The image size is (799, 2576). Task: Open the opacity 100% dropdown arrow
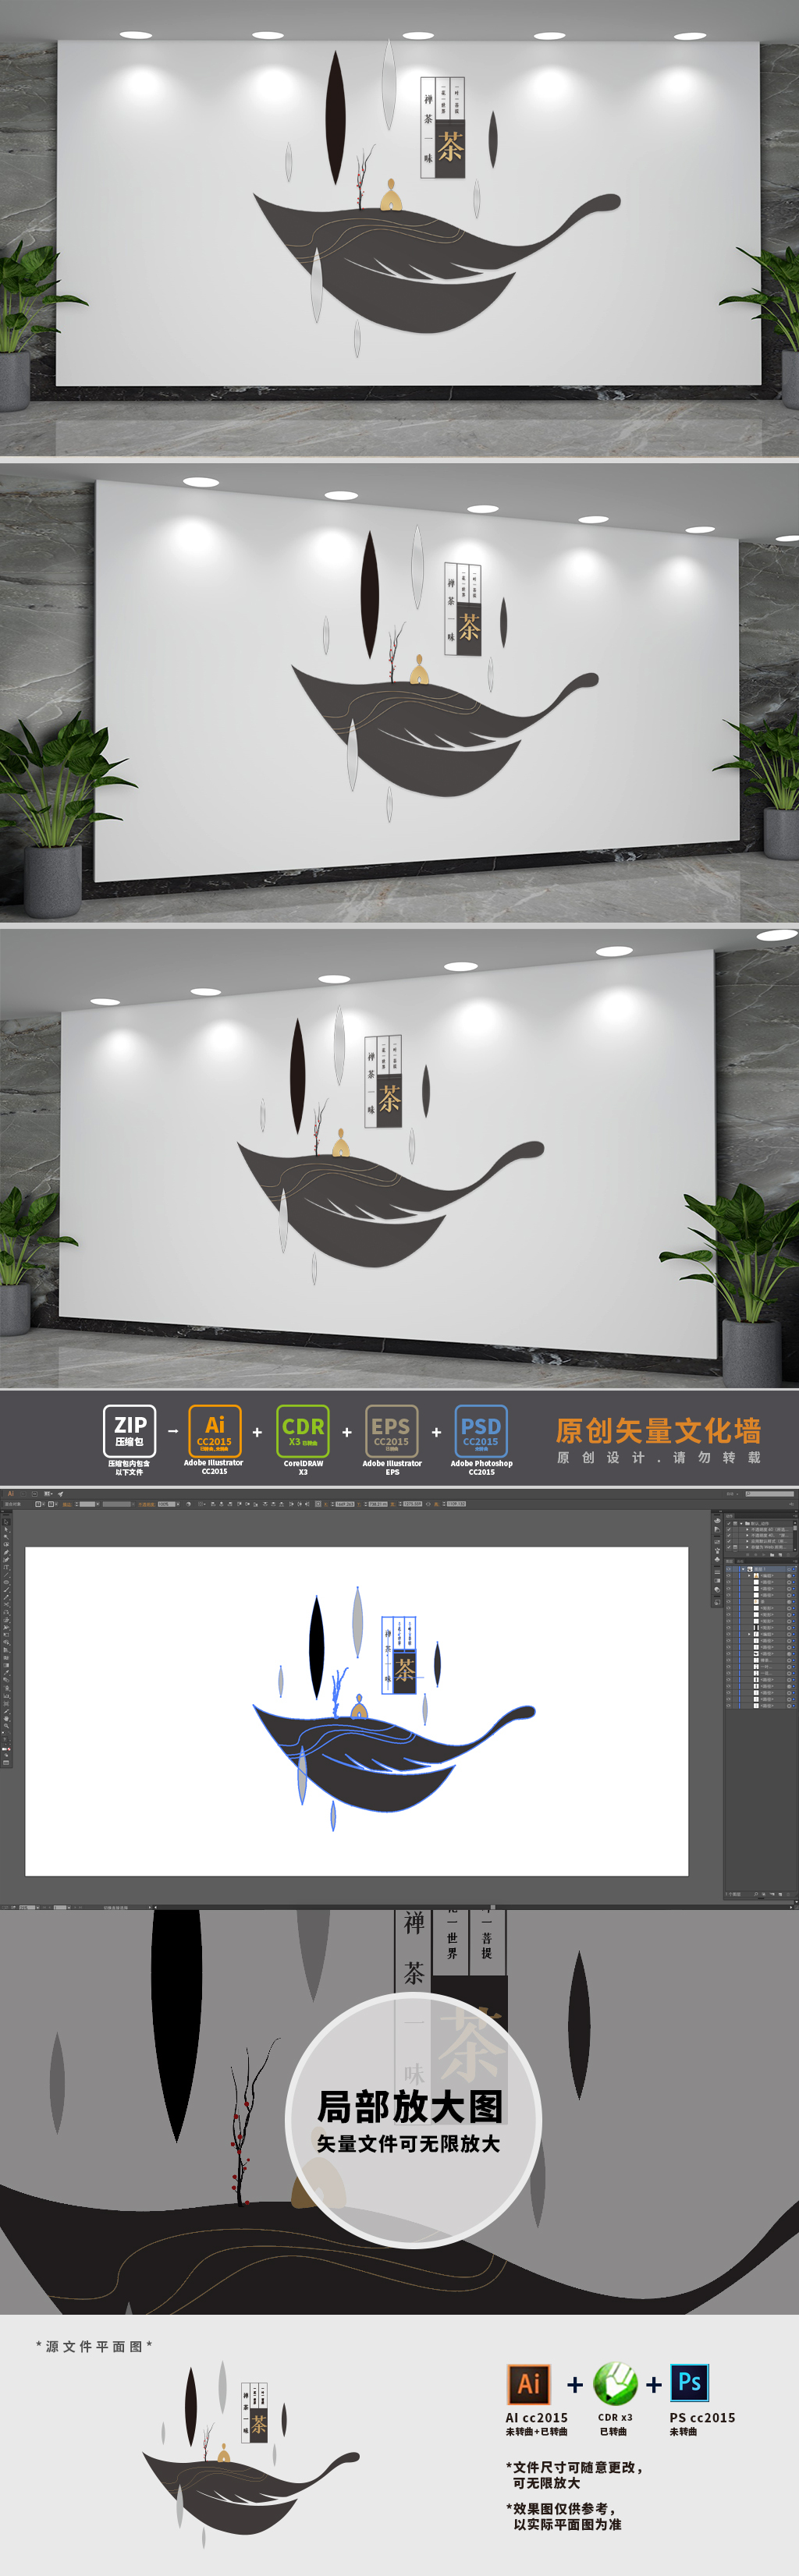[178, 1504]
